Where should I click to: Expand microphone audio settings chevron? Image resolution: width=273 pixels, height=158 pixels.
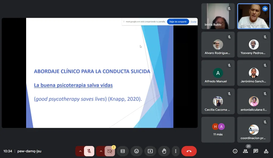(80, 151)
